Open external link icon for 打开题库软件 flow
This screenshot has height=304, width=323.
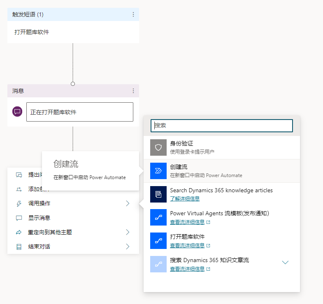click(208, 246)
